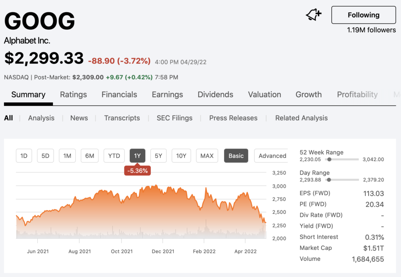Viewport: 401px width, 277px height.
Task: Click the -88.90 (-3.72%) price change
Action: (x=119, y=61)
